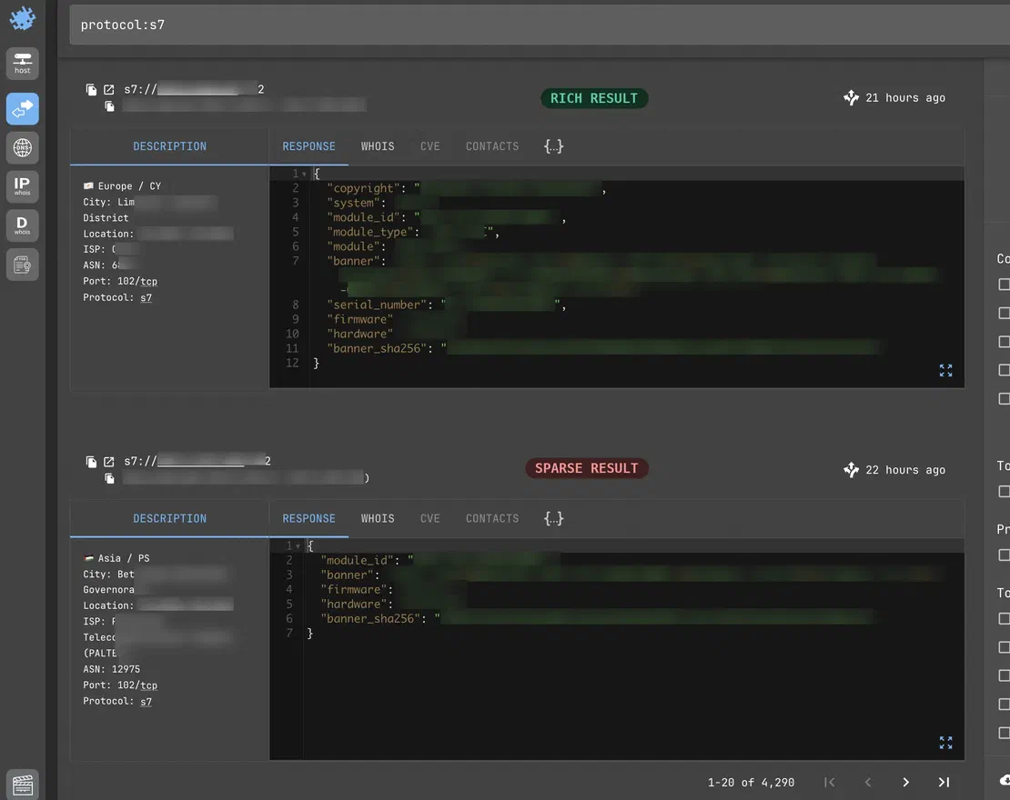Copy the second line under RICH RESULT address
This screenshot has height=800, width=1010.
[x=109, y=106]
